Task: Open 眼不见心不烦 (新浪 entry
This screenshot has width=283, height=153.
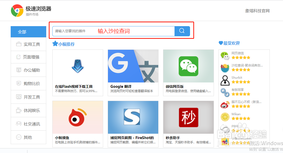Action: (246, 102)
